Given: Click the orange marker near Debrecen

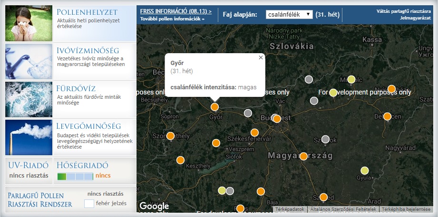Looking at the screenshot, I should (387, 116).
